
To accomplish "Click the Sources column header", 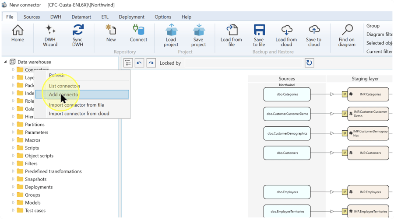I will click(287, 79).
